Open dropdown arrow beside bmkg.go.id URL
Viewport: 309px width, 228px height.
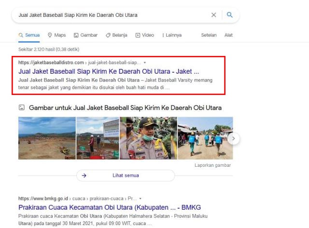point(140,199)
